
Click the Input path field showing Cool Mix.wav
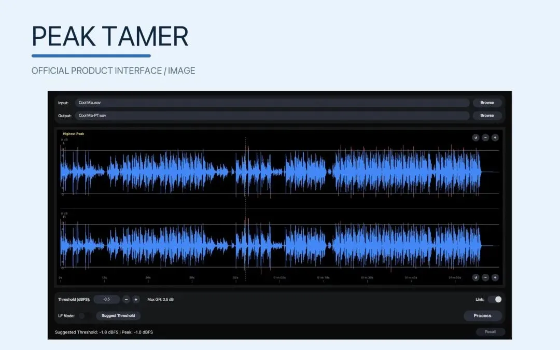pos(272,103)
